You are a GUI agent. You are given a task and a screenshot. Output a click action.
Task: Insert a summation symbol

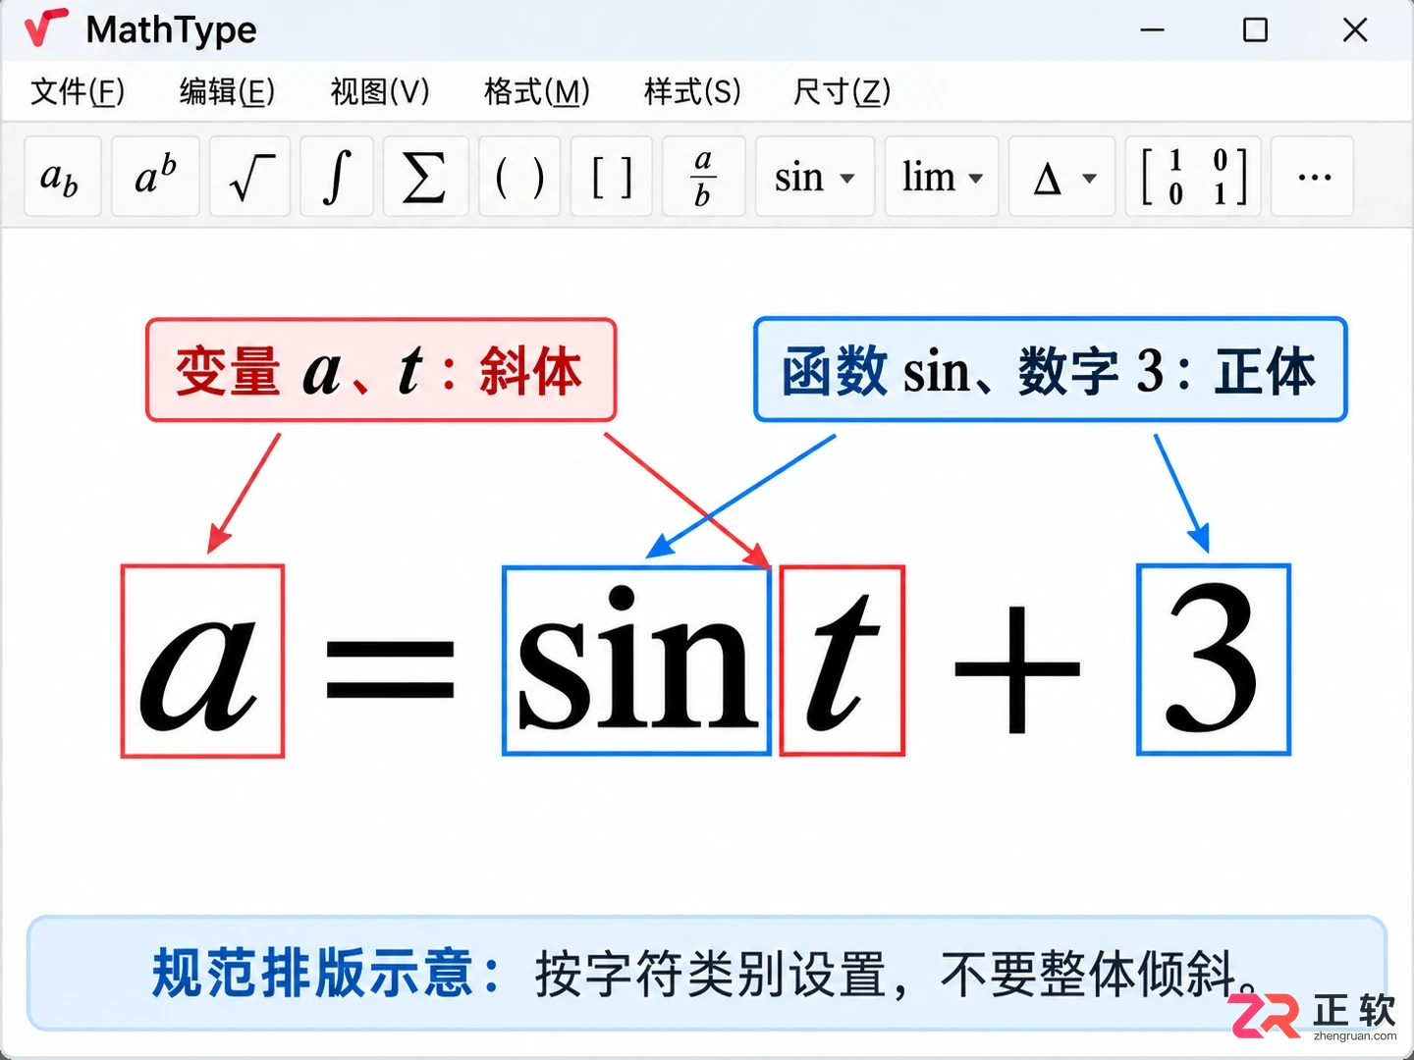click(x=424, y=177)
